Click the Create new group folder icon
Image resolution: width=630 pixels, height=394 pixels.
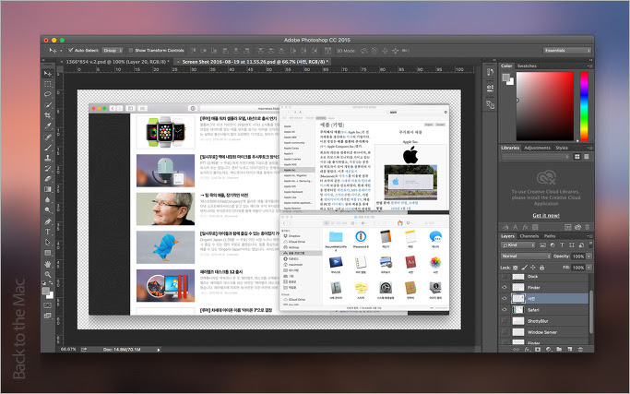(x=559, y=350)
